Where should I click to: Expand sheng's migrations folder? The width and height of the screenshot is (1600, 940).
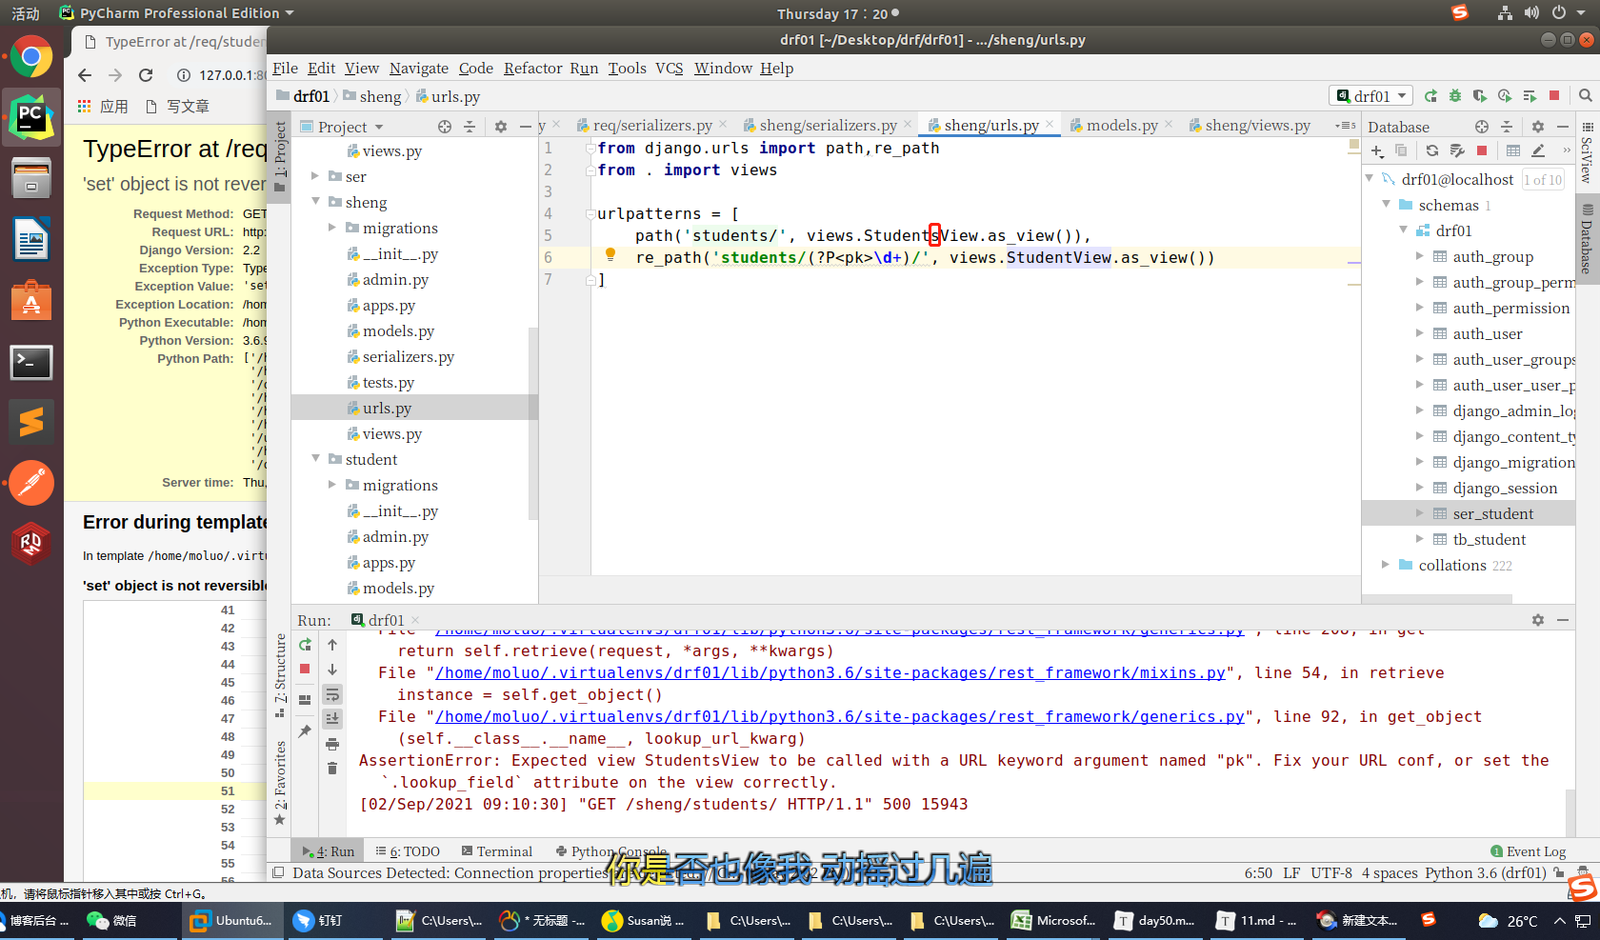[332, 228]
